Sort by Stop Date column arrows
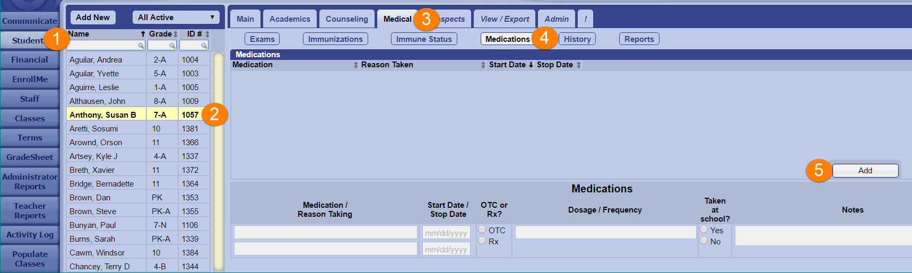 pyautogui.click(x=579, y=65)
